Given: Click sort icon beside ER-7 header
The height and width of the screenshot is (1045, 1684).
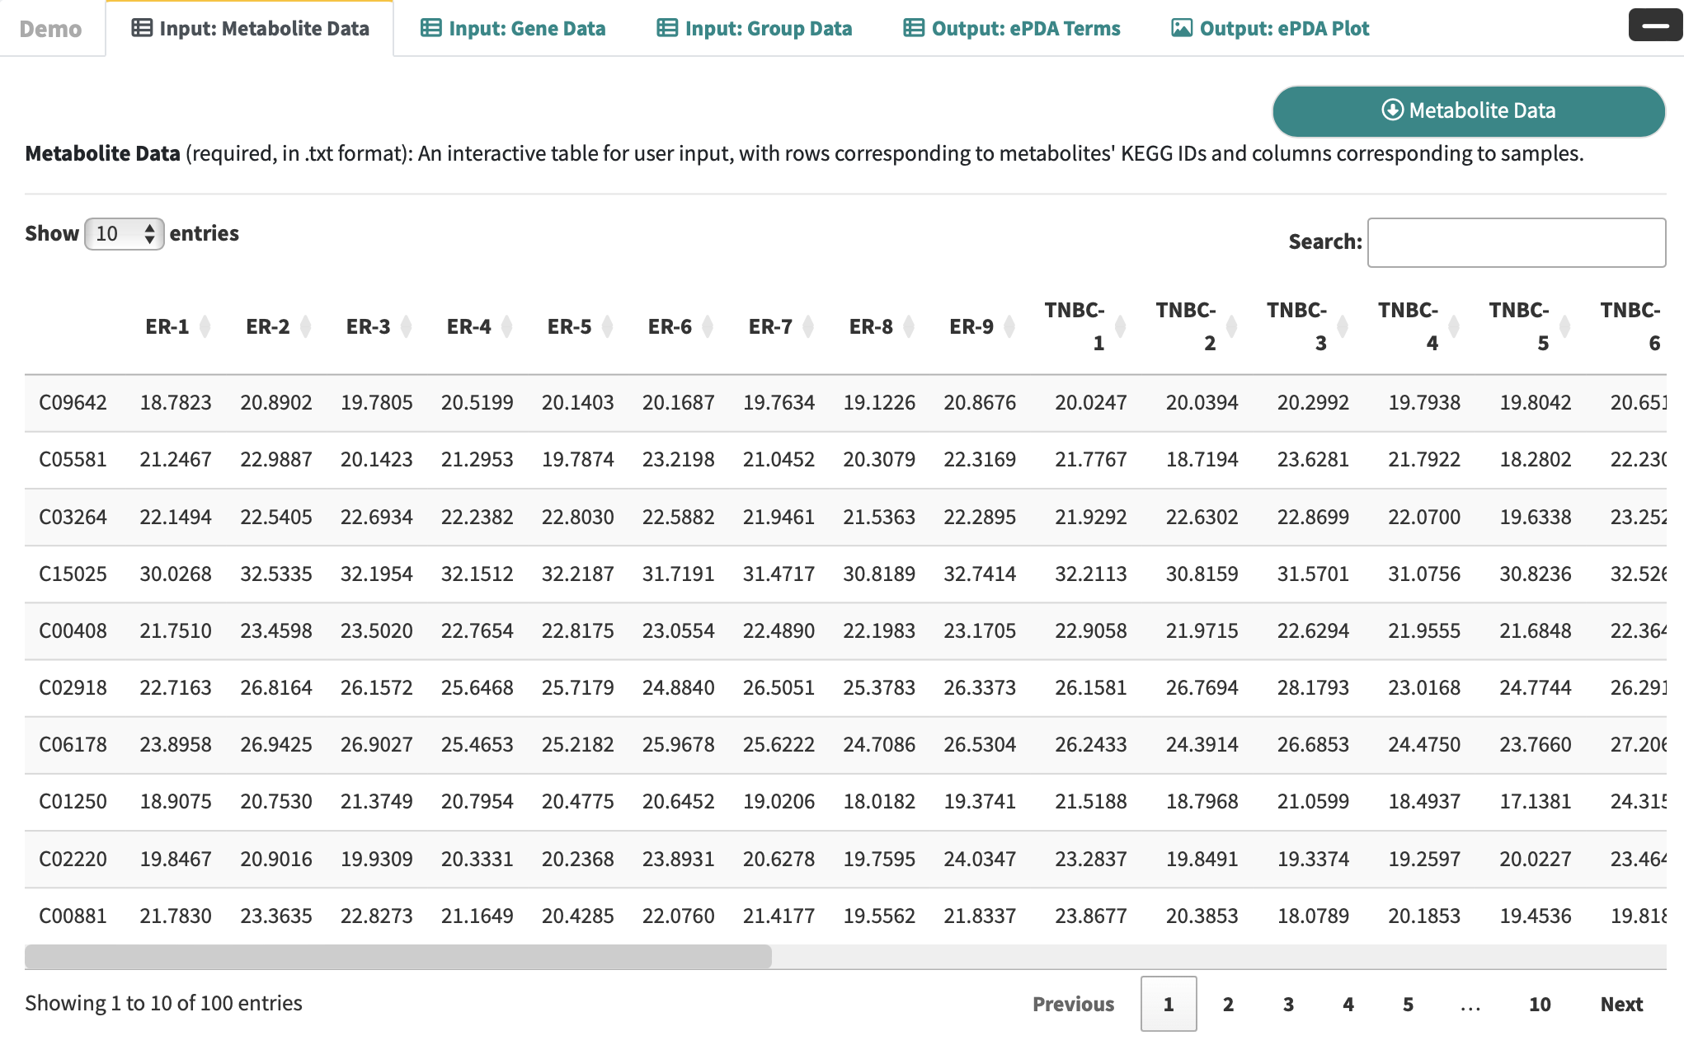Looking at the screenshot, I should point(808,327).
